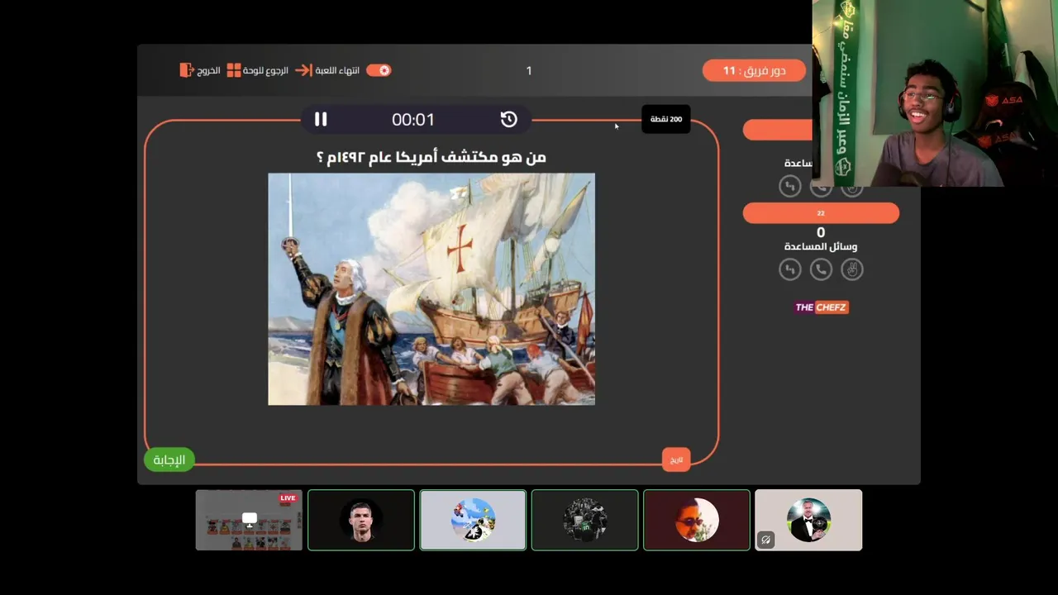Open THE CHEFZ sponsor logo

(x=821, y=307)
